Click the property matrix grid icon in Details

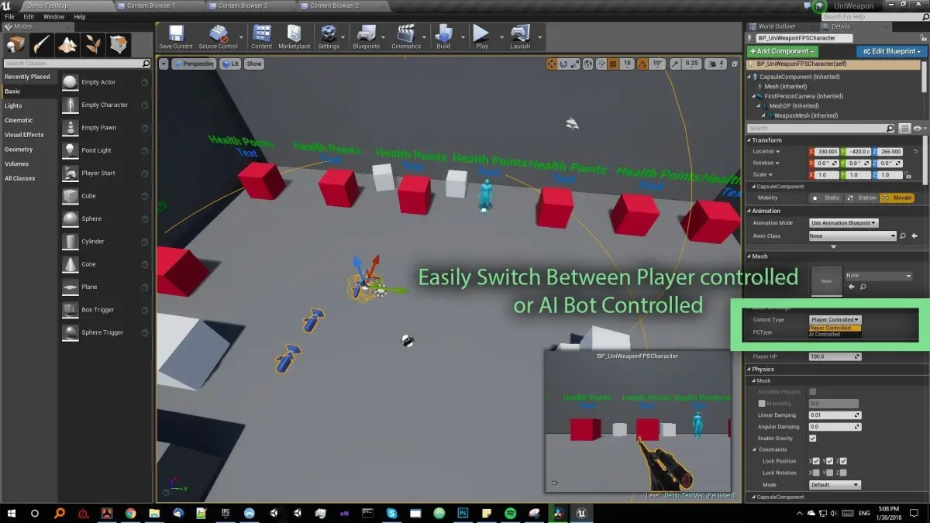point(904,129)
